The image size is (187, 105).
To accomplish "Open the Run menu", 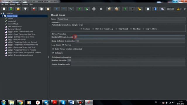I will [x=18, y=4].
